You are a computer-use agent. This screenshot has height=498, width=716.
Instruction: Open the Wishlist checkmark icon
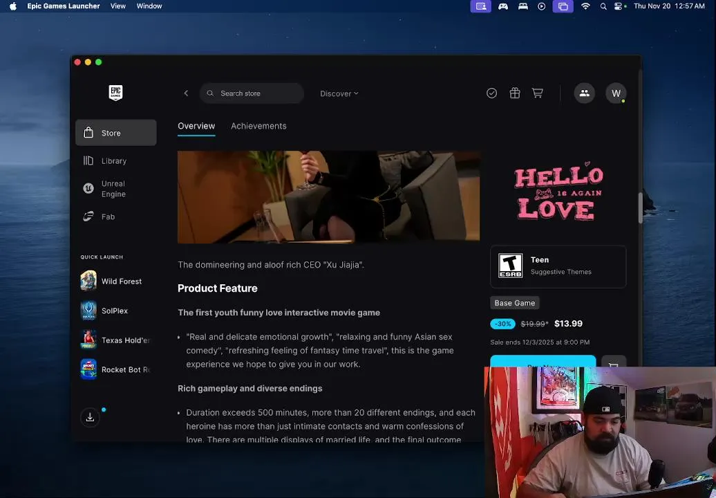tap(491, 93)
